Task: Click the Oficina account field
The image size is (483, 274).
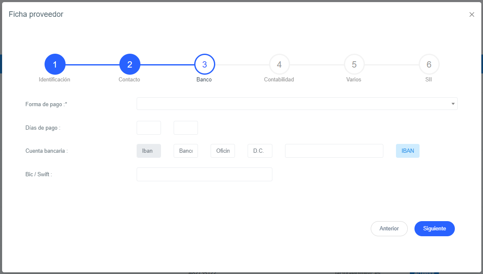Action: point(223,151)
